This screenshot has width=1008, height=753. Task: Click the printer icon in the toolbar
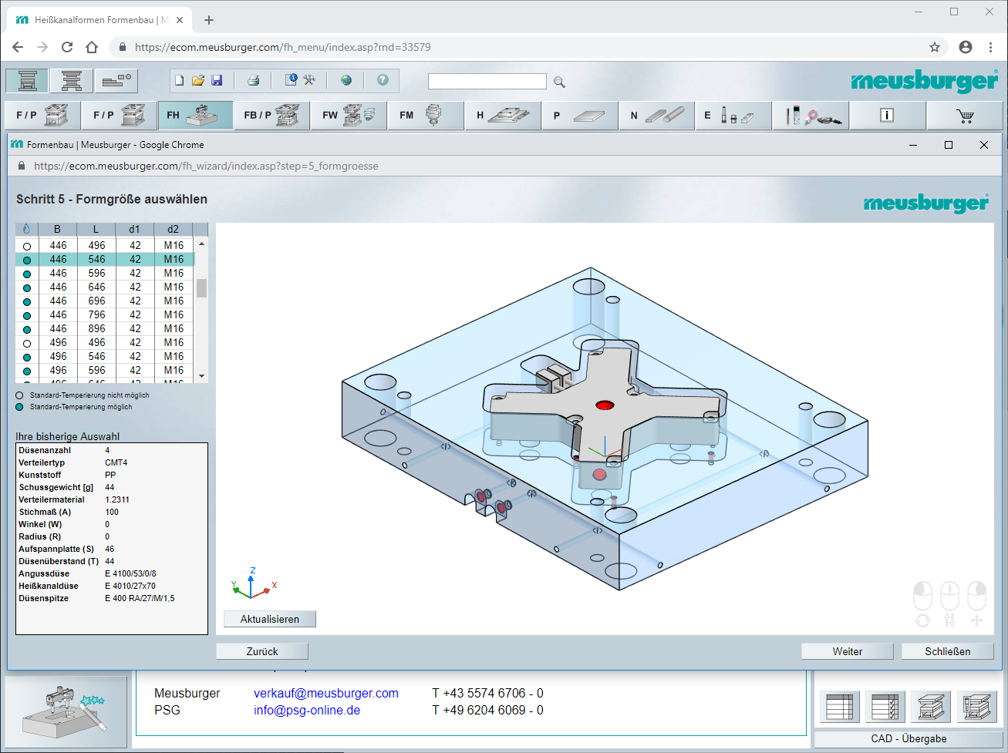(253, 80)
